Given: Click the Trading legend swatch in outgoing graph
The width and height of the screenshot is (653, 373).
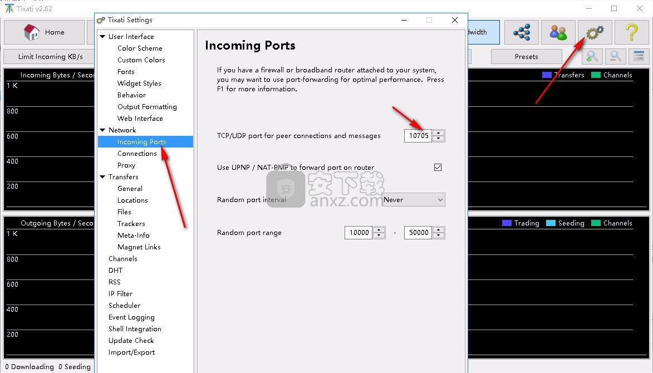Looking at the screenshot, I should click(507, 223).
